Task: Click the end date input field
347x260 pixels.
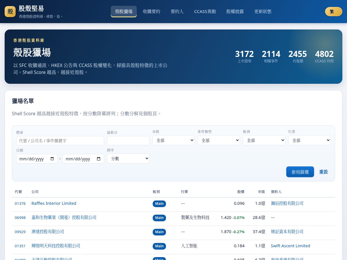Action: (x=83, y=159)
